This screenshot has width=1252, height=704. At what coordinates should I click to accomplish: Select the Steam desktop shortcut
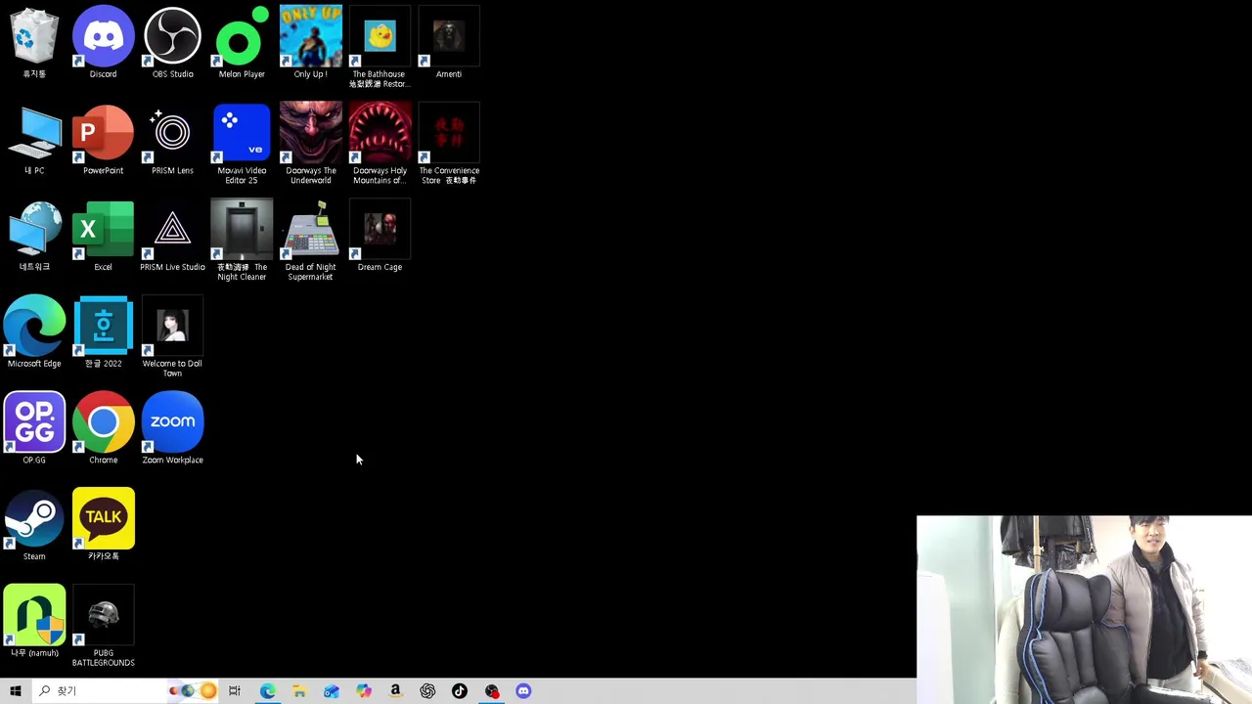[x=34, y=525]
